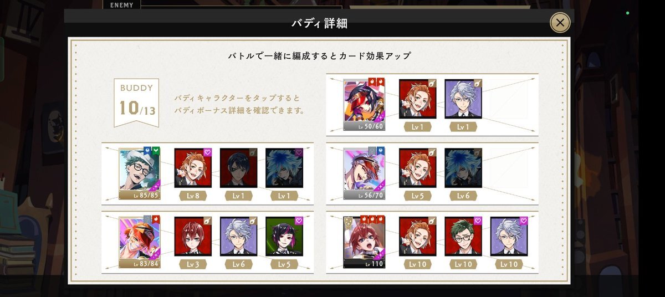Tap the empty buddy slot beside the Lv 56/70 card
Image resolution: width=665 pixels, height=297 pixels.
click(x=509, y=167)
